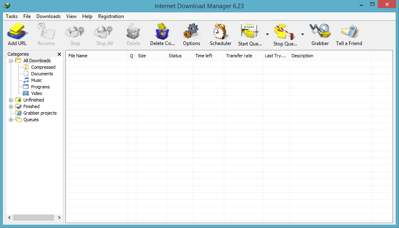This screenshot has height=228, width=399.
Task: Click the Categories scrollbar right arrow
Action: pyautogui.click(x=59, y=218)
